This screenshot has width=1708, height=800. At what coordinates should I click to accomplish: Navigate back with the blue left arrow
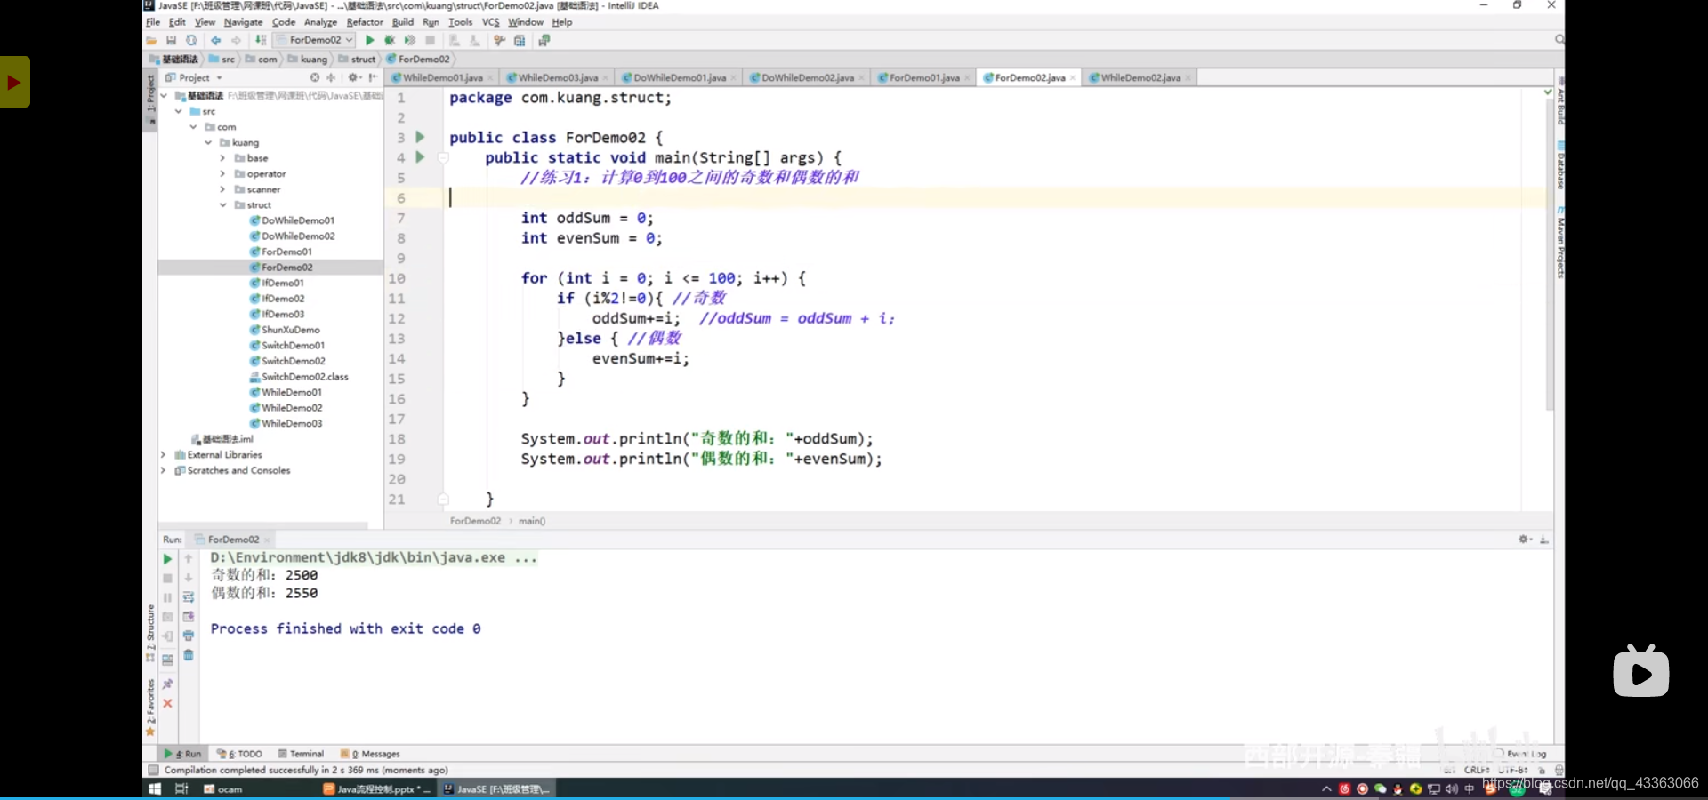(215, 40)
